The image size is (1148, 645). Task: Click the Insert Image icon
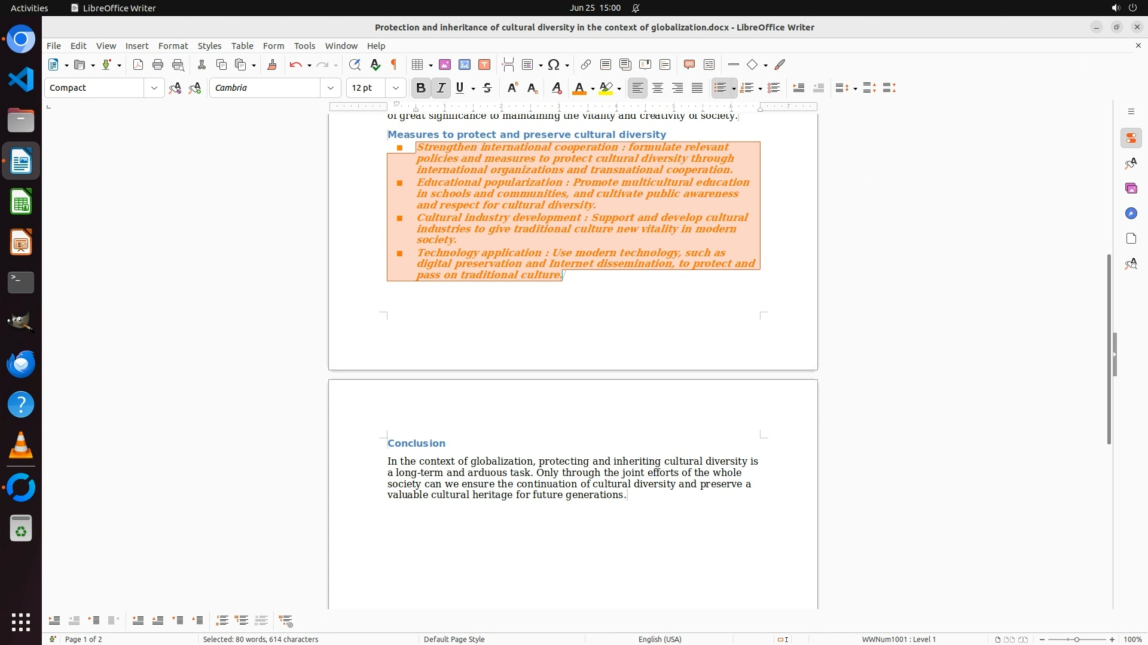pos(445,65)
